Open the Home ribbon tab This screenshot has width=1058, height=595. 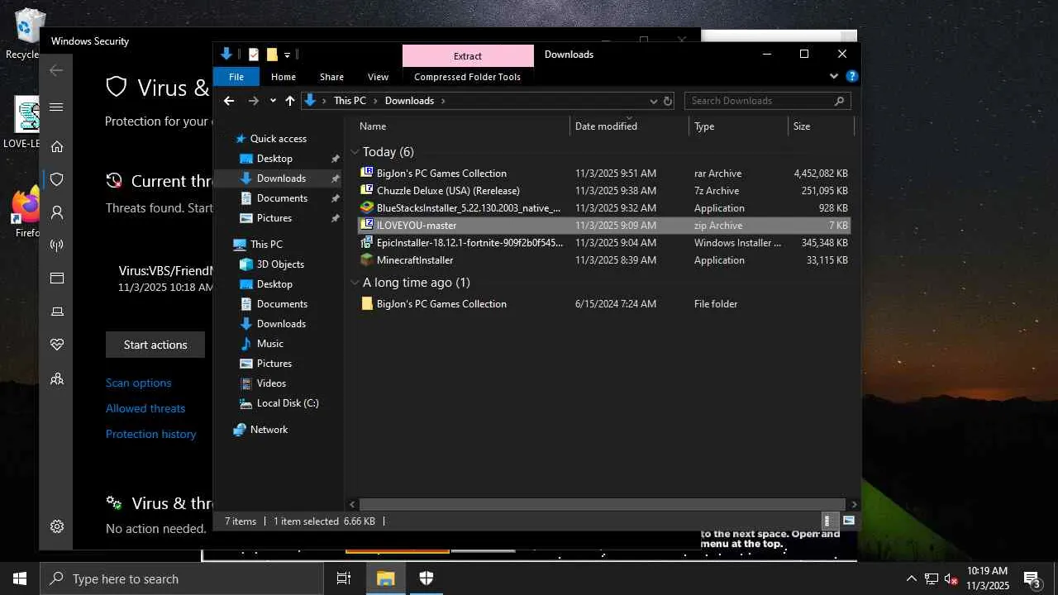click(284, 77)
